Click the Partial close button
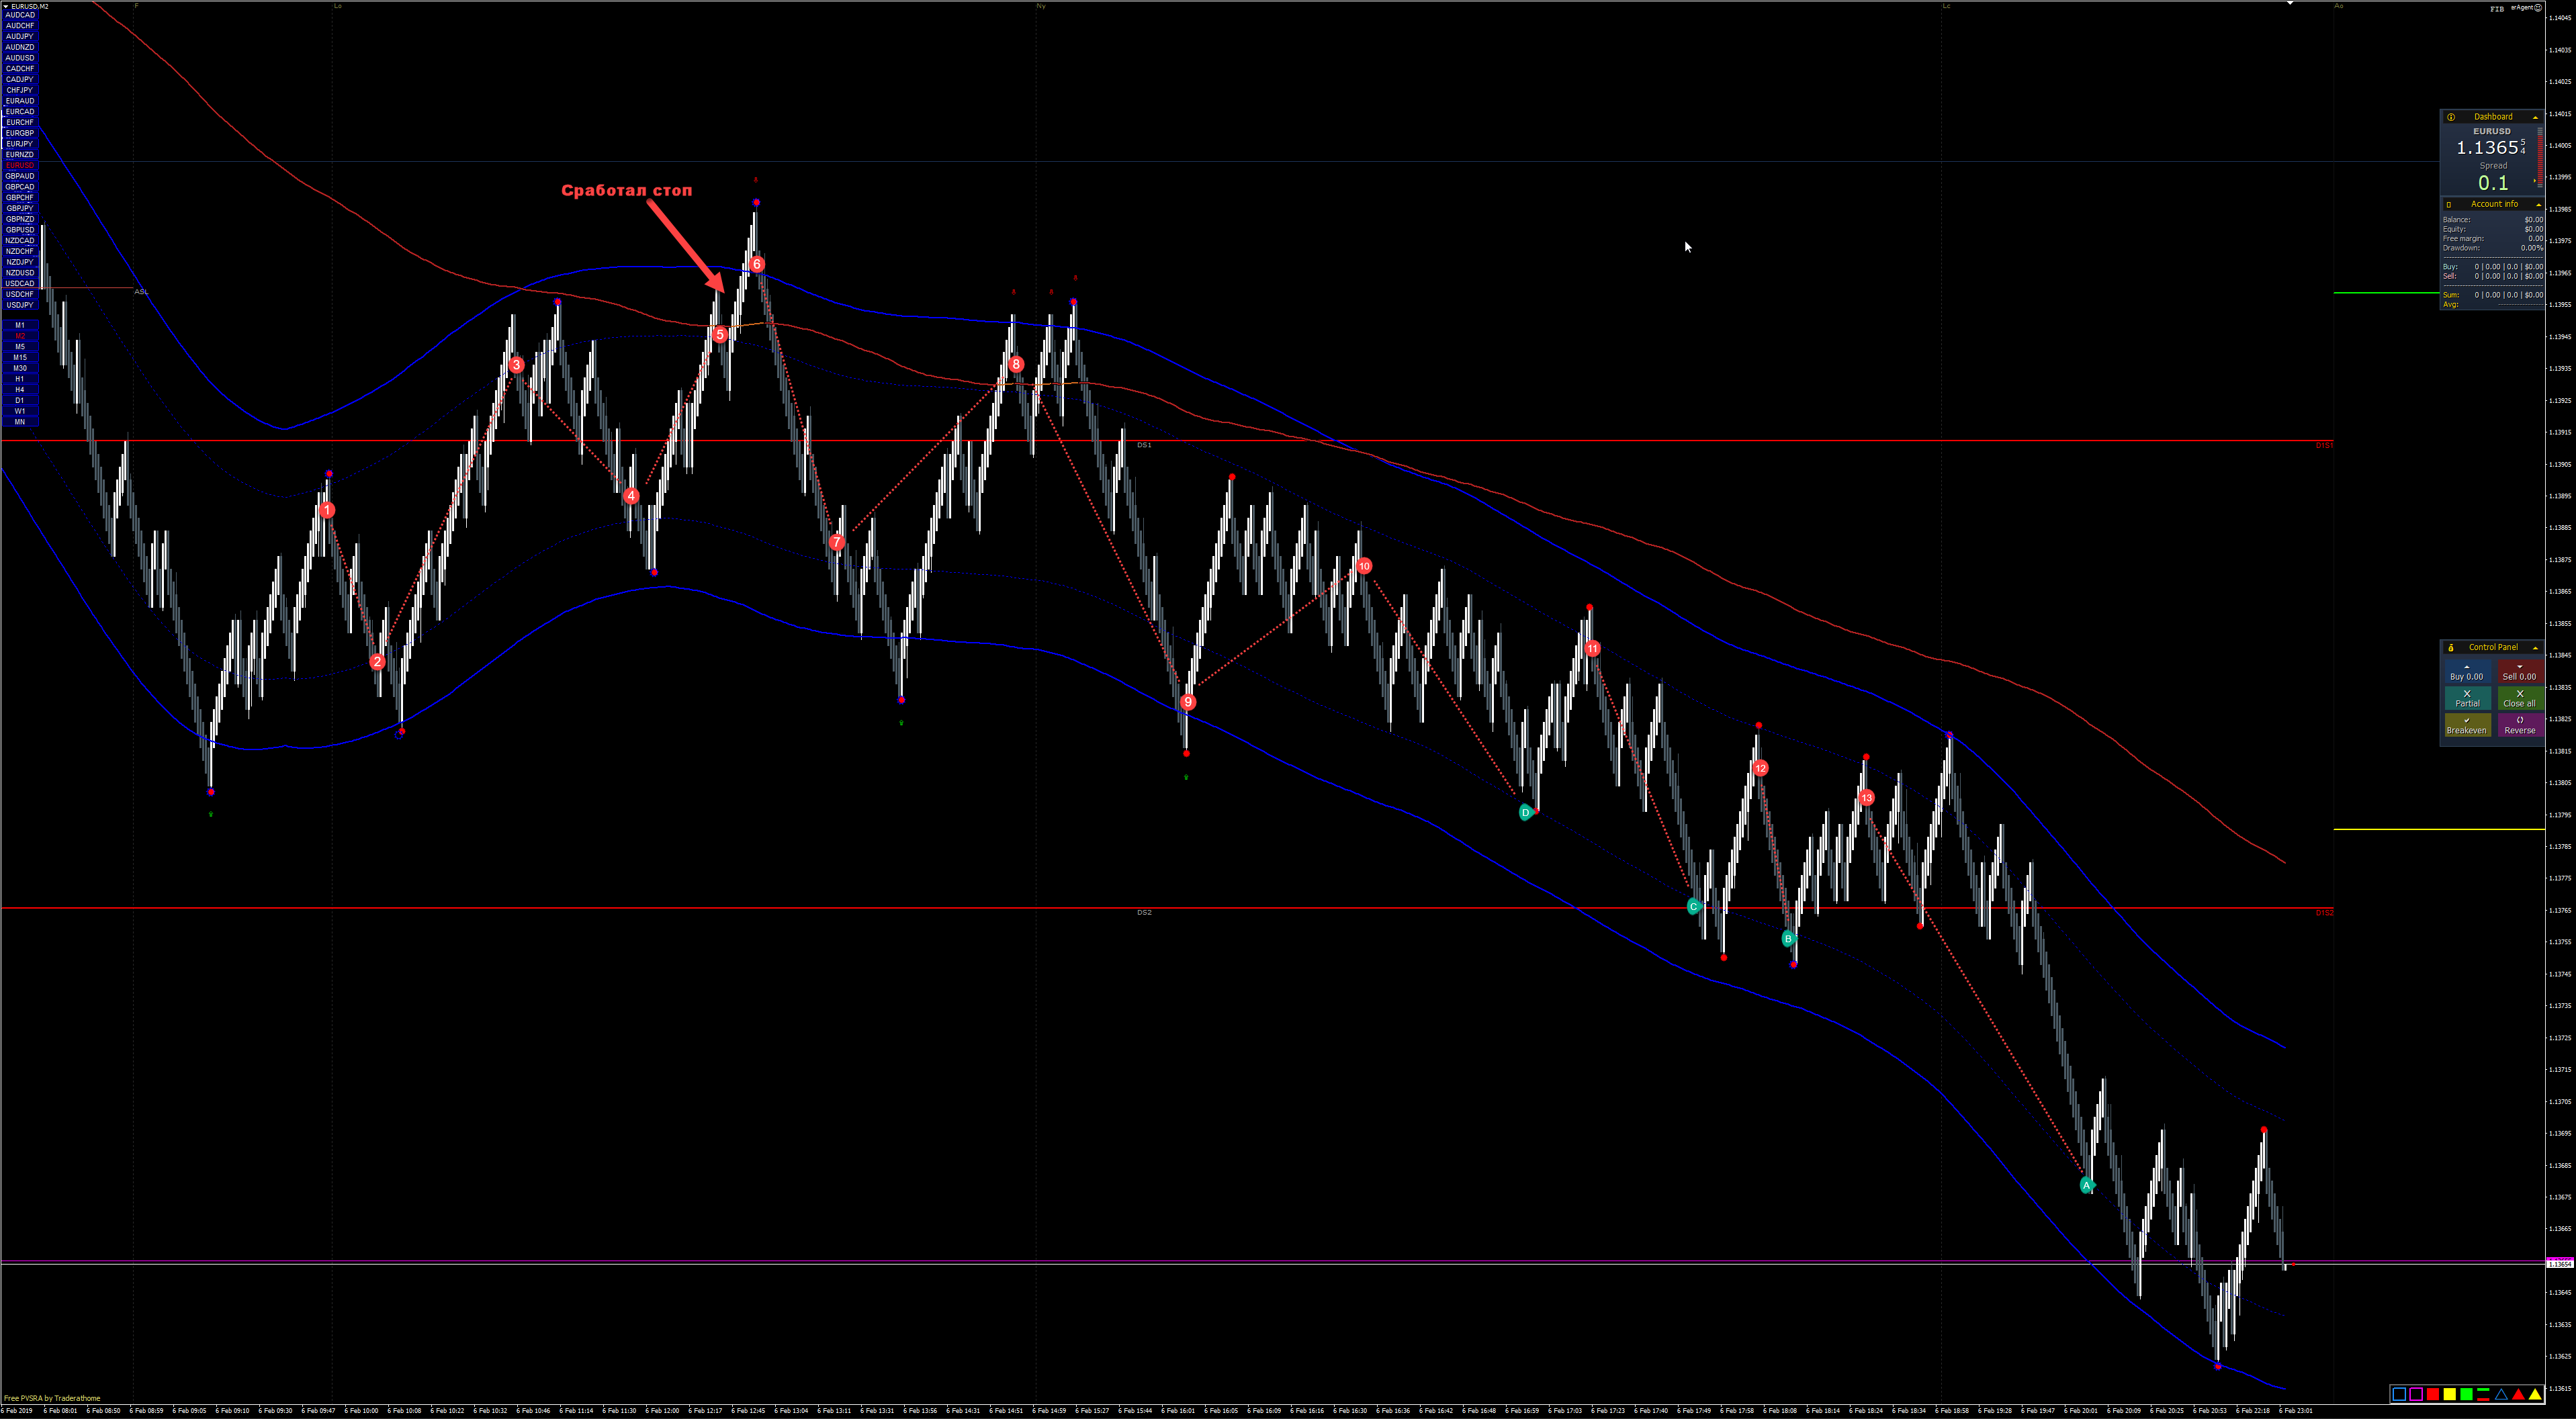 (x=2467, y=698)
